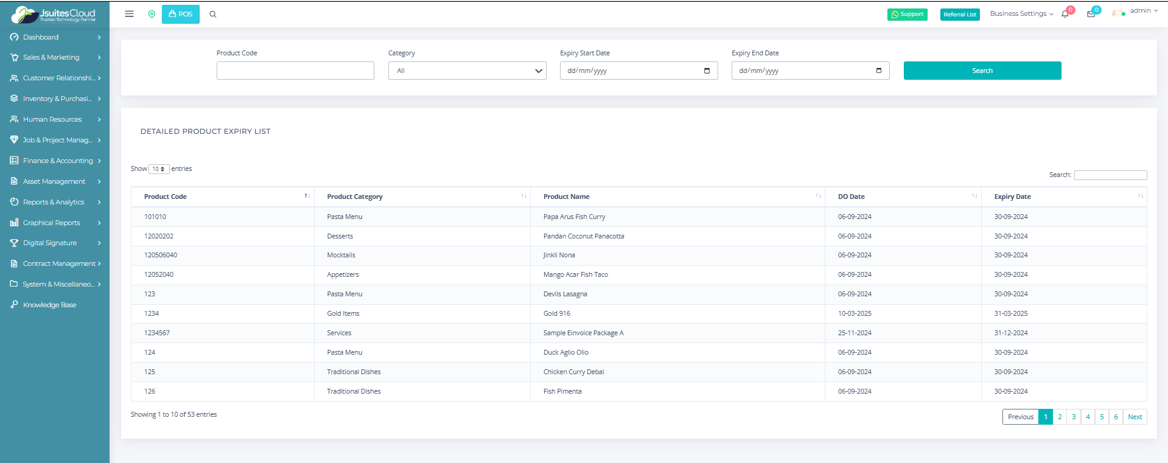
Task: Open the top bar search icon
Action: (x=213, y=14)
